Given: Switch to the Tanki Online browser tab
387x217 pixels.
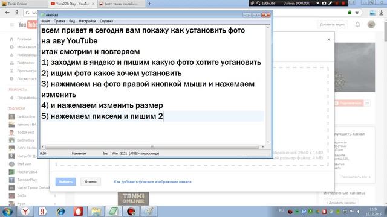Looking at the screenshot, I should point(24,4).
